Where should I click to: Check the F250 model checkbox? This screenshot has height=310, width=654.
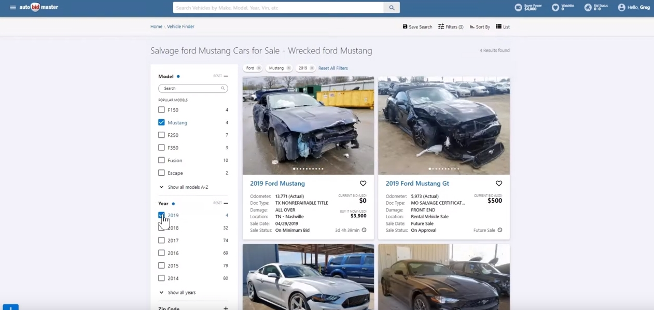161,135
